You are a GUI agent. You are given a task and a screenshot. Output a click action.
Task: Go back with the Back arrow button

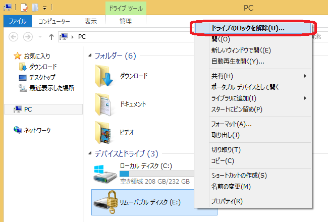pos(13,37)
